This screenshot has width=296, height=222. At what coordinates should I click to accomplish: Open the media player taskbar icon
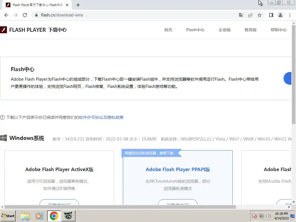click(39, 216)
